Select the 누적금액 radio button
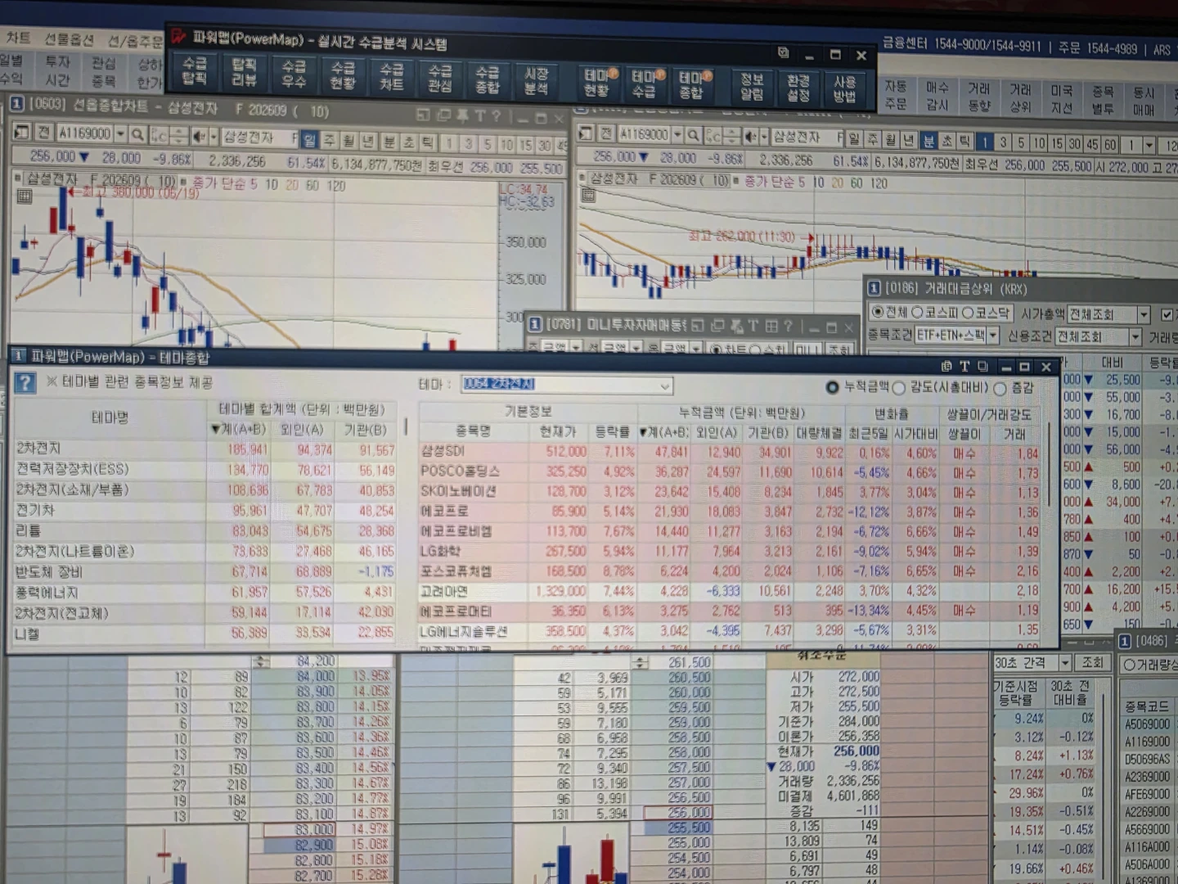Image resolution: width=1178 pixels, height=884 pixels. (x=833, y=387)
